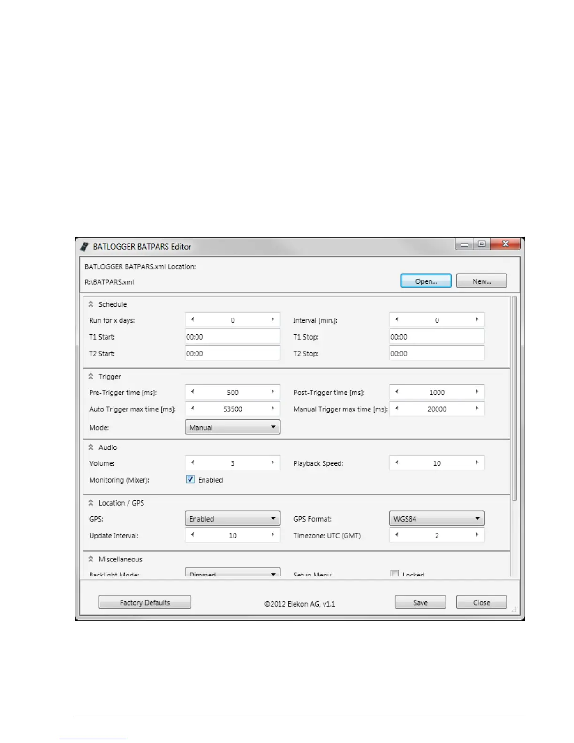Viewport: 574px width, 743px height.
Task: Decrease Pre-Trigger time value
Action: tap(192, 392)
